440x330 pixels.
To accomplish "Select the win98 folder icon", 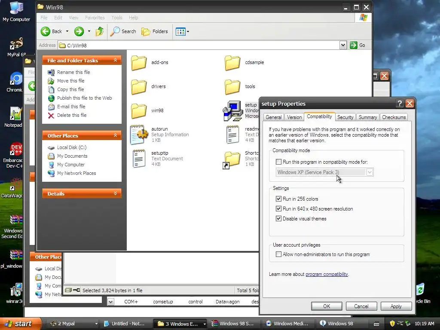I will (x=139, y=111).
